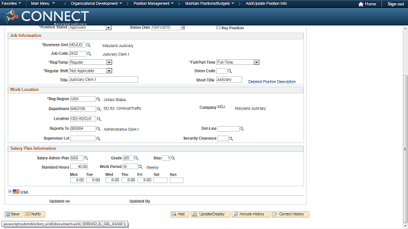408x229 pixels.
Task: Click the Business Unit lookup magnifier
Action: pyautogui.click(x=89, y=45)
